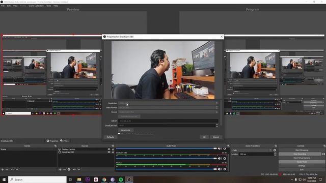The image size is (326, 183).
Task: Adjust the transition Duration stepper arrows
Action: point(275,154)
